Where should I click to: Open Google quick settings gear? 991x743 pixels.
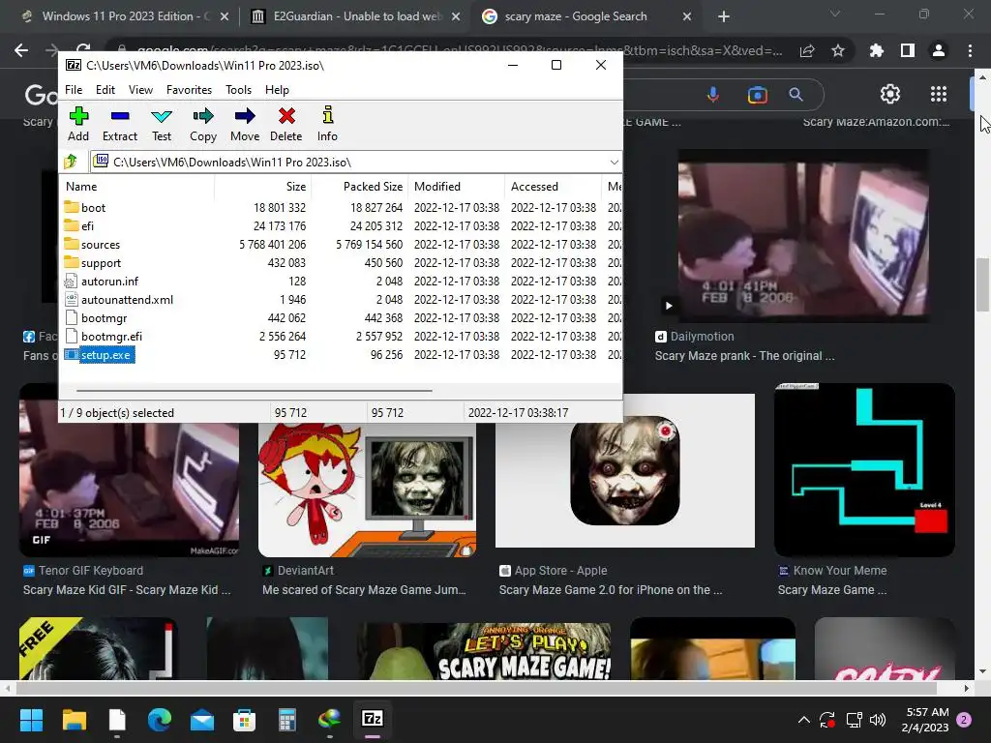click(890, 94)
